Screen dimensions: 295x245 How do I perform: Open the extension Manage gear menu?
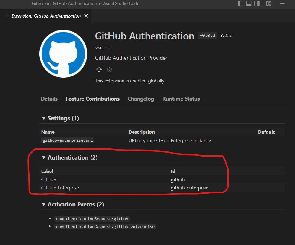click(109, 69)
